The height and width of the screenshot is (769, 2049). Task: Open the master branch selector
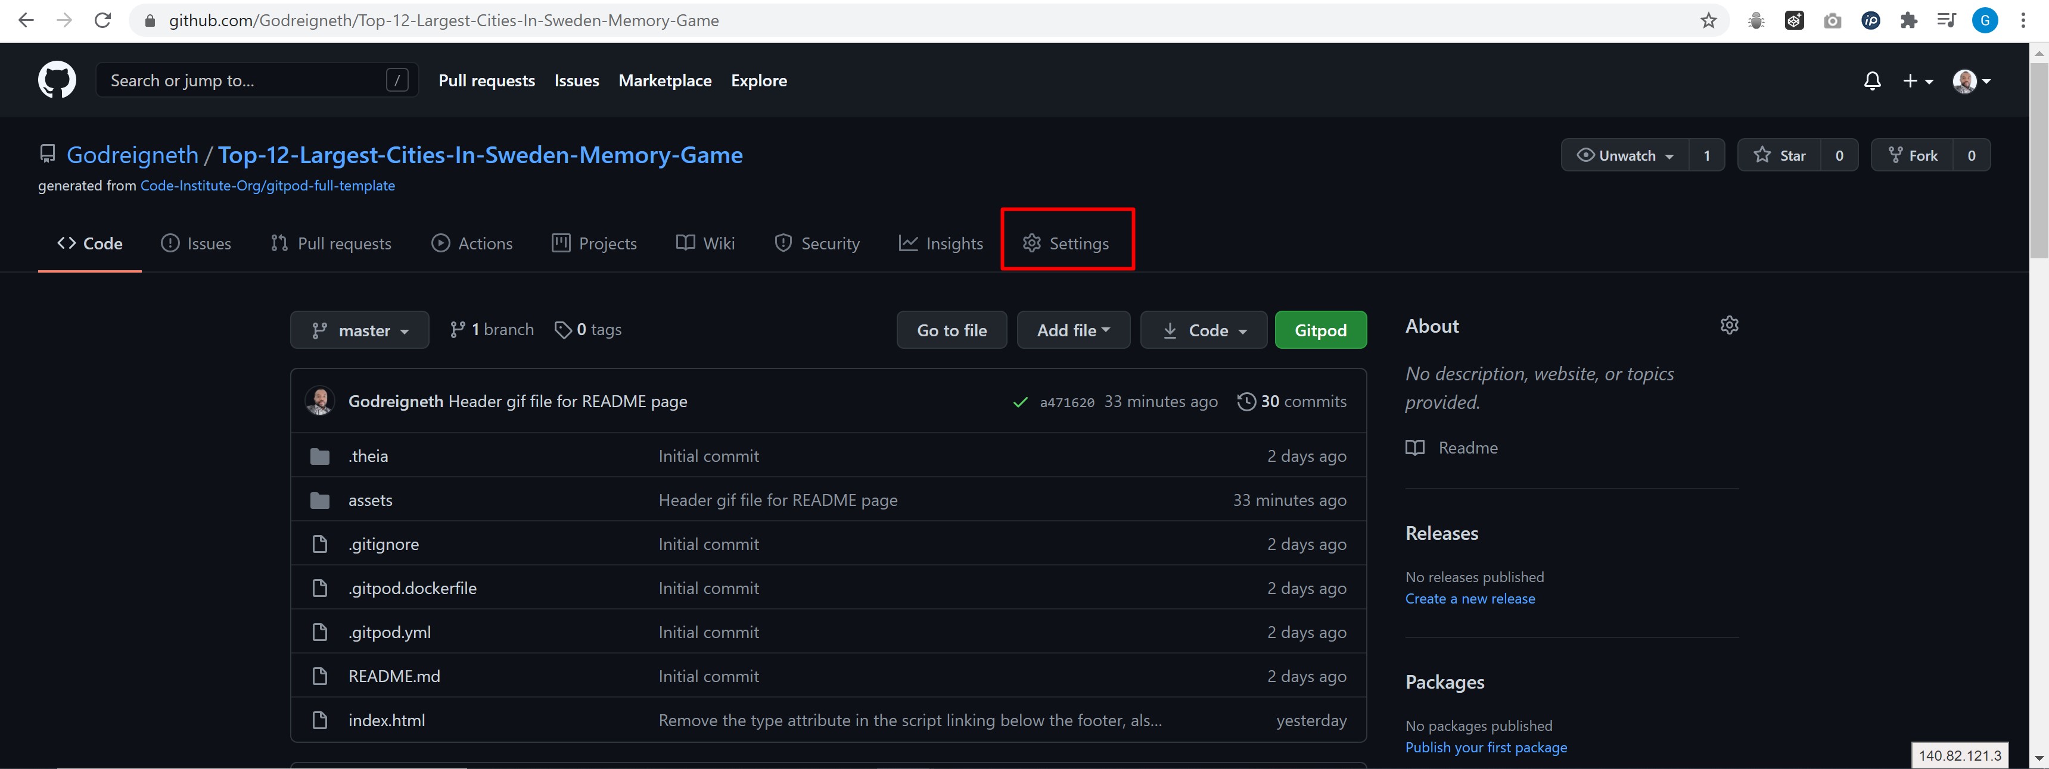coord(359,330)
